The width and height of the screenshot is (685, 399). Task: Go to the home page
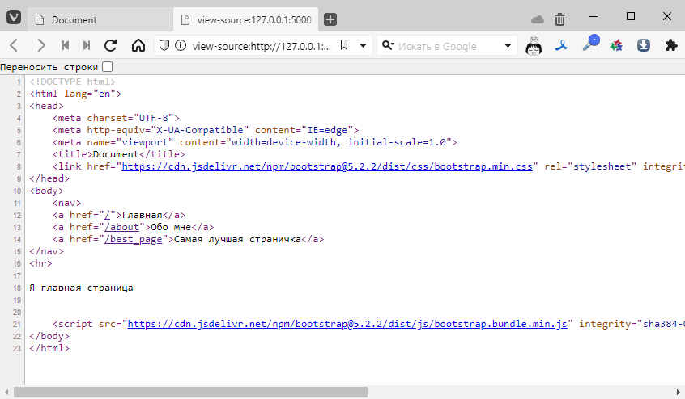coord(138,45)
